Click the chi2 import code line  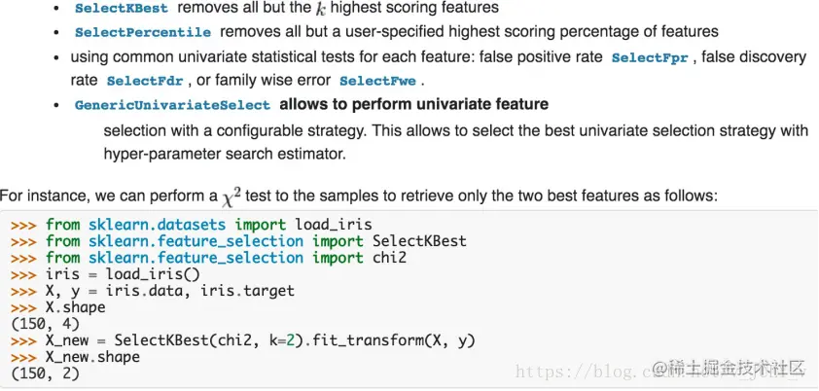[x=208, y=258]
